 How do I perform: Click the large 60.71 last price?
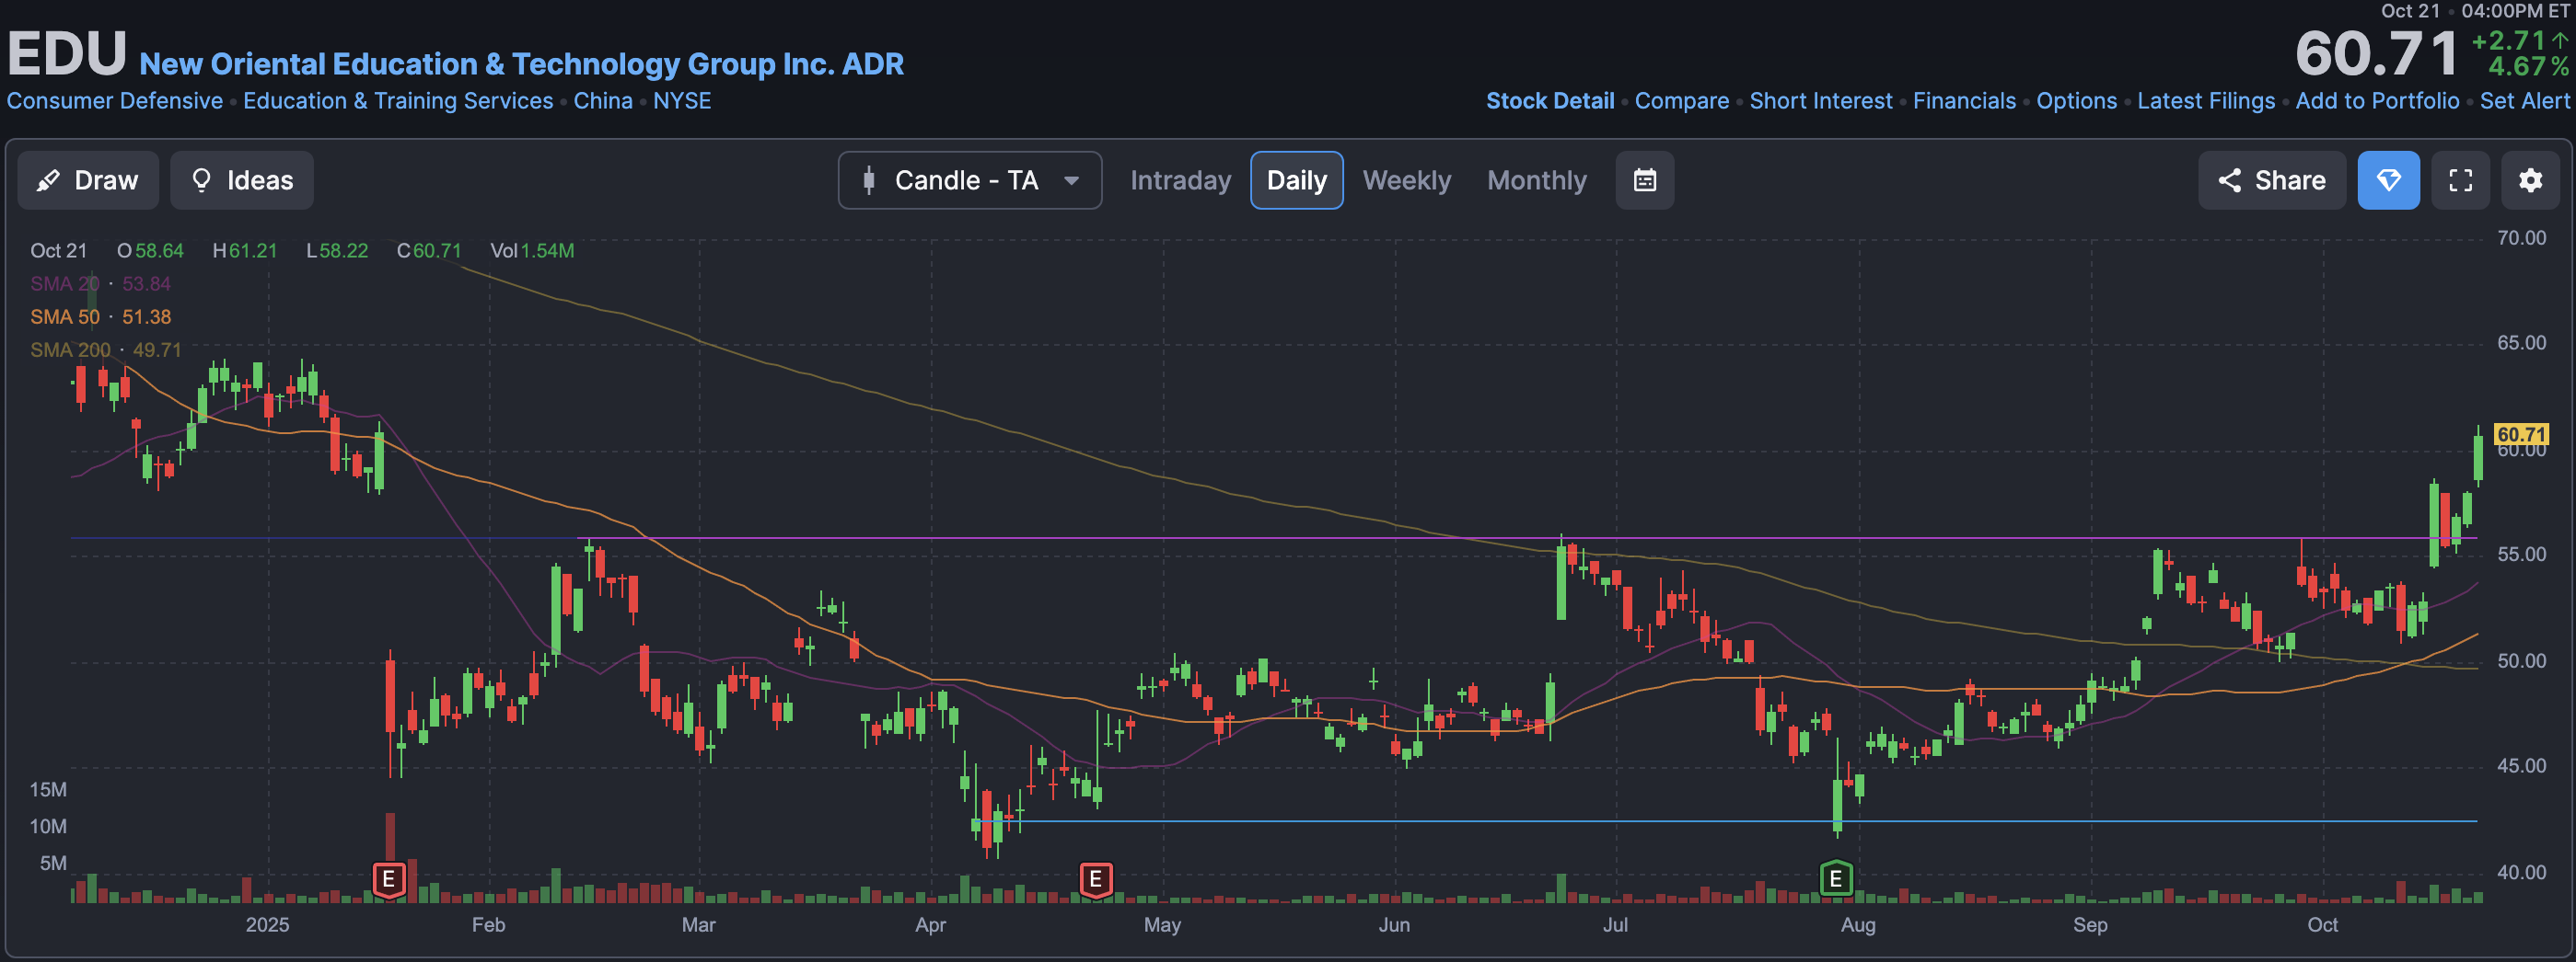click(2376, 53)
